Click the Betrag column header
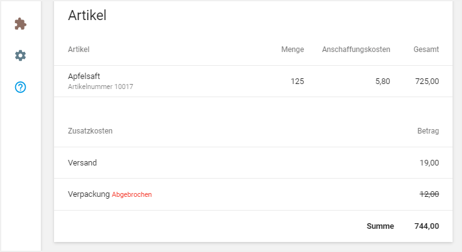 click(x=428, y=131)
